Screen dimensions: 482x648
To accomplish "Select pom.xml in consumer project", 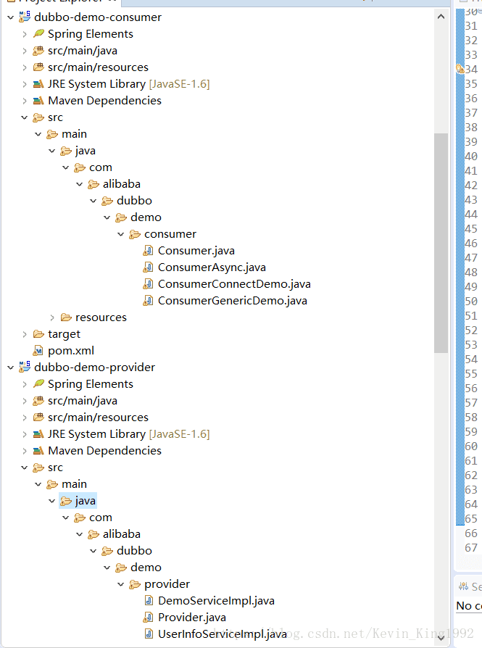I will pos(71,350).
